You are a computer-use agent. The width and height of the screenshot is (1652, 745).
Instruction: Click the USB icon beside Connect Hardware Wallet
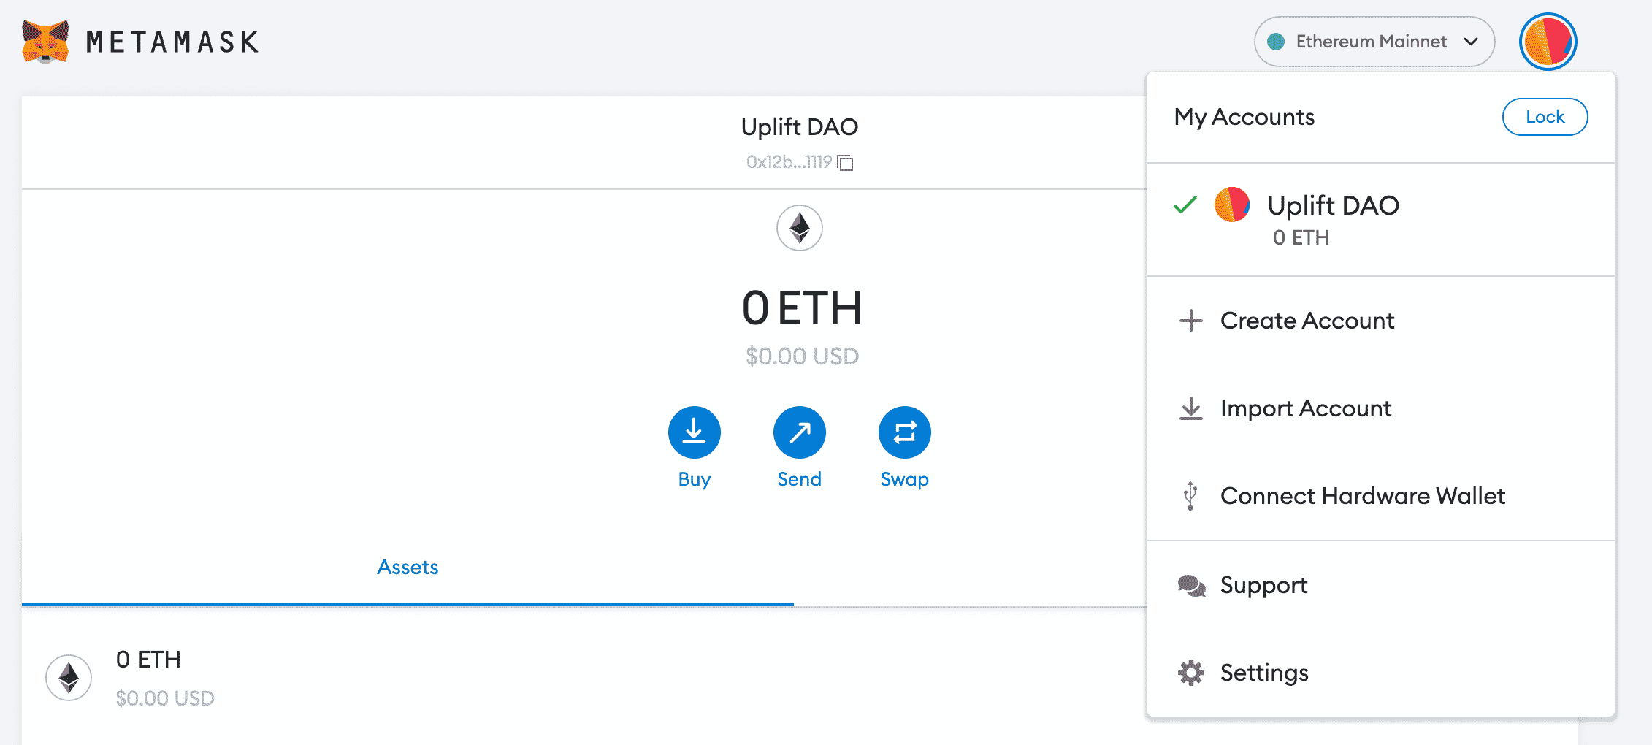tap(1190, 496)
